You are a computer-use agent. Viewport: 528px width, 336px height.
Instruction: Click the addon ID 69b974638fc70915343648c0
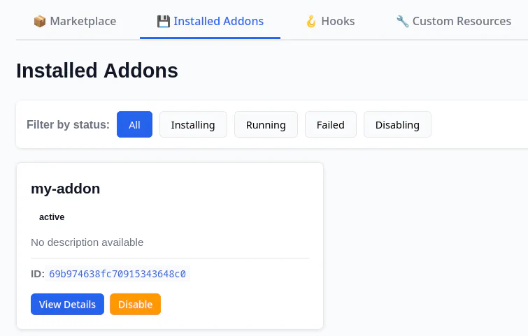coord(117,274)
